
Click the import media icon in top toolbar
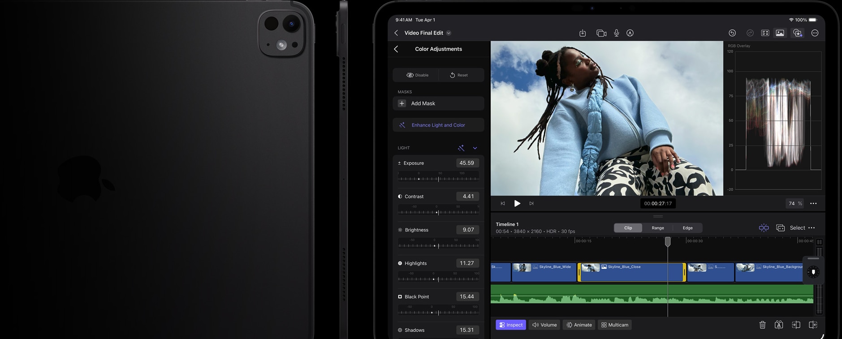click(x=583, y=33)
